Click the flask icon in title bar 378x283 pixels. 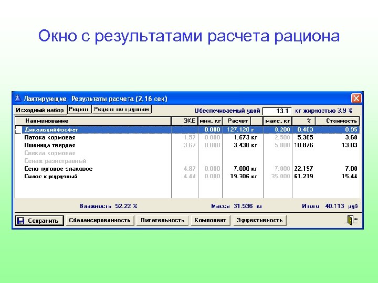tap(18, 99)
